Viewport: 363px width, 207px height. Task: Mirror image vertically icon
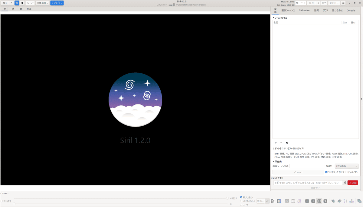coord(352,201)
